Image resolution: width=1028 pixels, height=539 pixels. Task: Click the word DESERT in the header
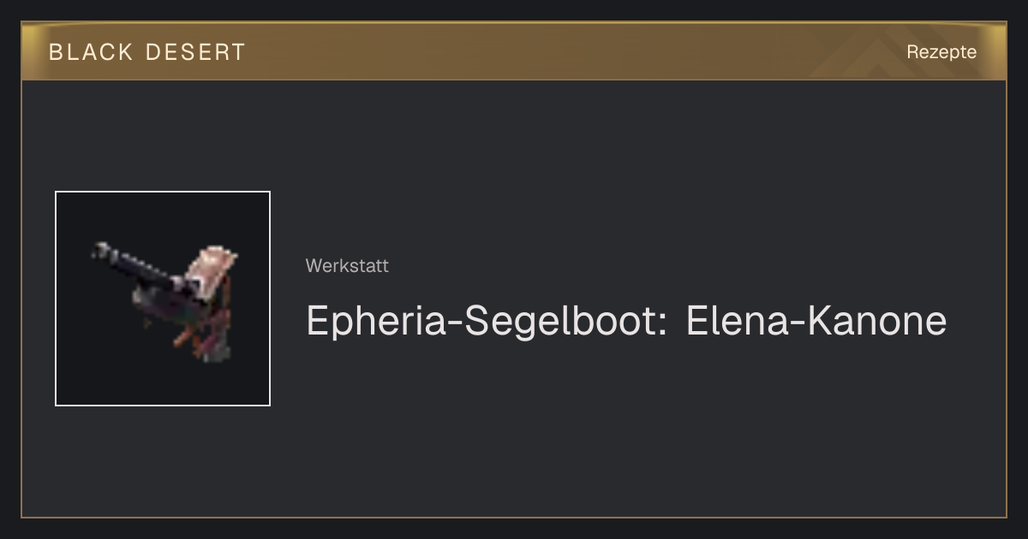point(195,52)
